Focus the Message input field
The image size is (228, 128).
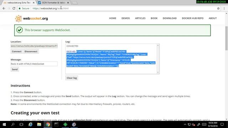point(34,64)
